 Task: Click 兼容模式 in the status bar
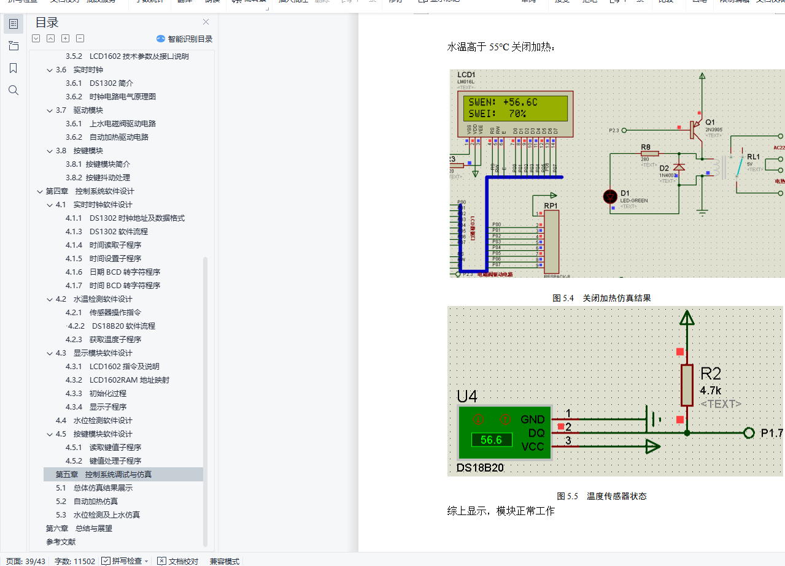click(x=225, y=560)
